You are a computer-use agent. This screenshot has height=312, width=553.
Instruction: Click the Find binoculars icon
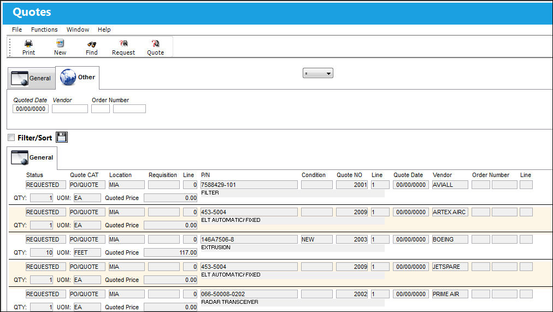click(92, 44)
